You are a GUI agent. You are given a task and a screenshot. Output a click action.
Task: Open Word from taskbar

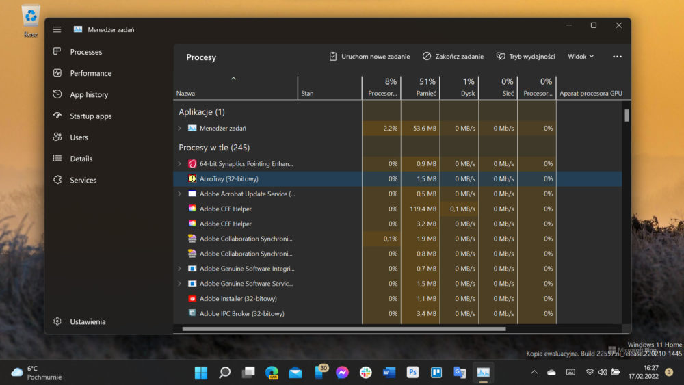389,373
